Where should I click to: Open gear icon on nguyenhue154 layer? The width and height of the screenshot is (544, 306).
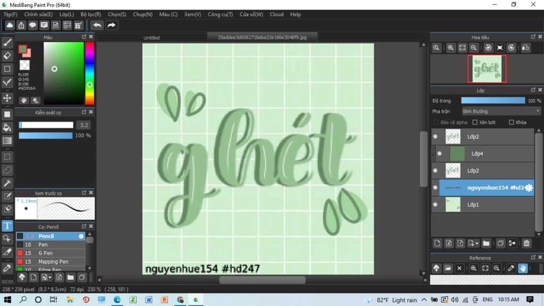(x=529, y=188)
